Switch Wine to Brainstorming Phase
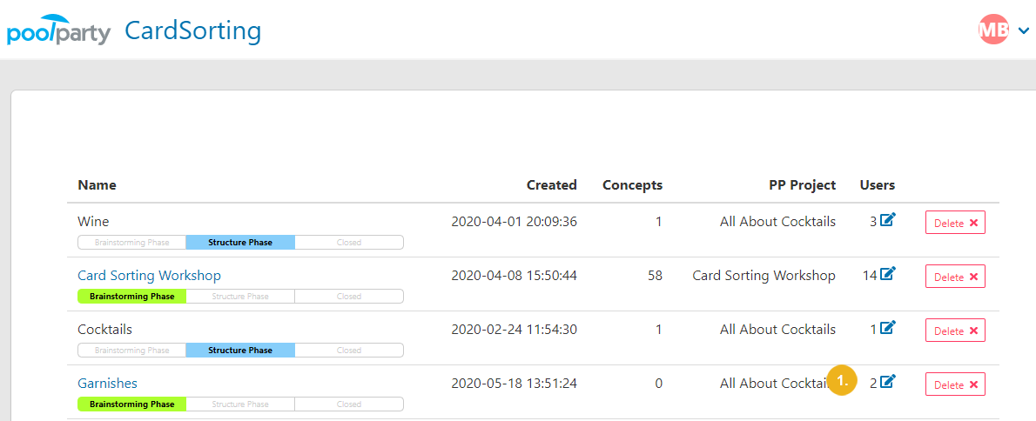 132,242
